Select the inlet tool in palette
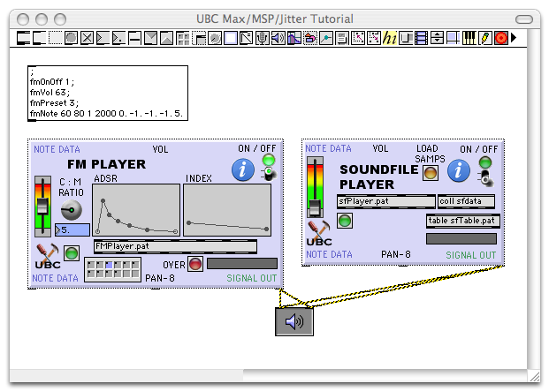 click(150, 38)
